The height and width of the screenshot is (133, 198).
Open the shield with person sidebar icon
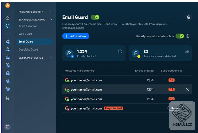point(8,65)
